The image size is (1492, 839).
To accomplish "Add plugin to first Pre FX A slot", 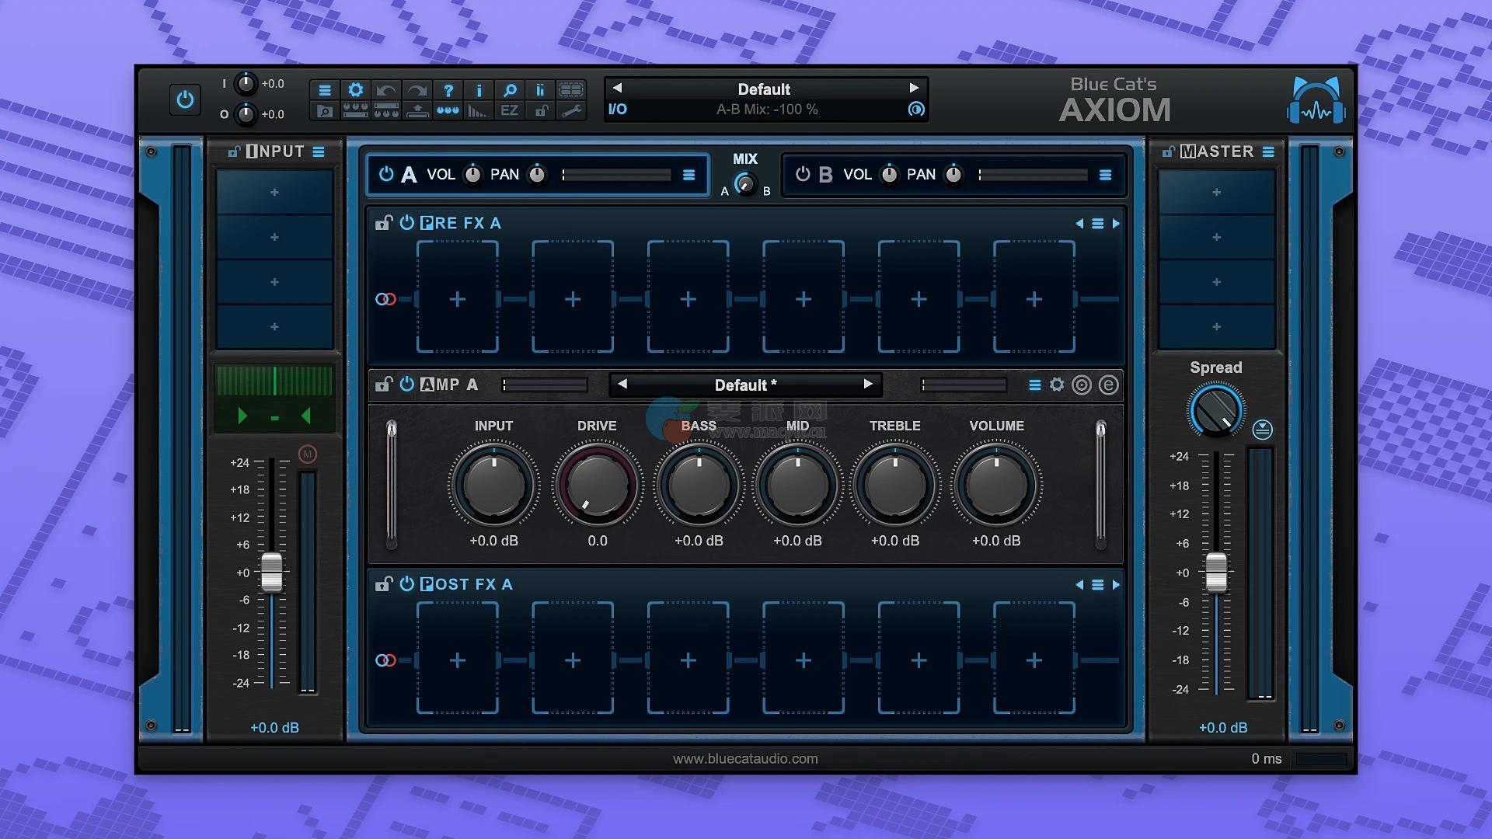I will (457, 299).
